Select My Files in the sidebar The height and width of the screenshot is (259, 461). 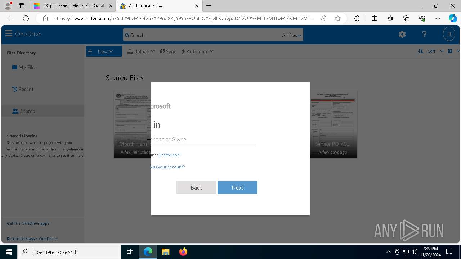tap(24, 67)
